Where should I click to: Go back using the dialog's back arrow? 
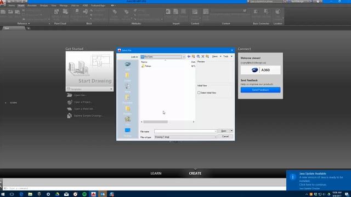pyautogui.click(x=189, y=56)
